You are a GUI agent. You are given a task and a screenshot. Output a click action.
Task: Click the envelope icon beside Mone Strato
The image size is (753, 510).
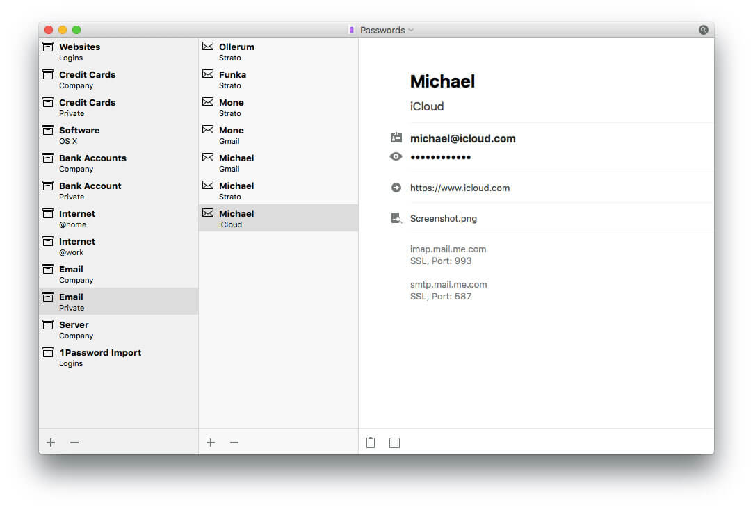point(208,101)
